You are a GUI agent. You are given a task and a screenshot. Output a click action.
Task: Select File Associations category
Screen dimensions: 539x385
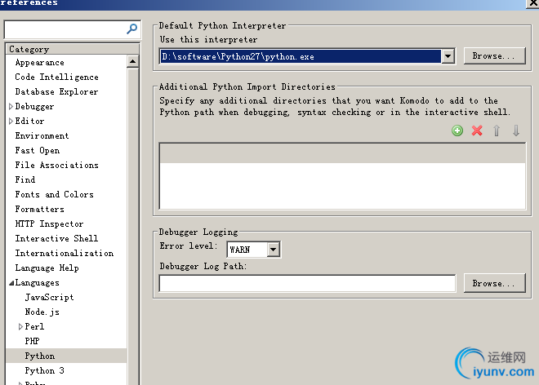click(x=56, y=166)
